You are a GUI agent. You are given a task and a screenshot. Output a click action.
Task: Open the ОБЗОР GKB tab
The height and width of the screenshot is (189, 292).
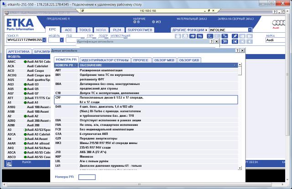coord(189,60)
